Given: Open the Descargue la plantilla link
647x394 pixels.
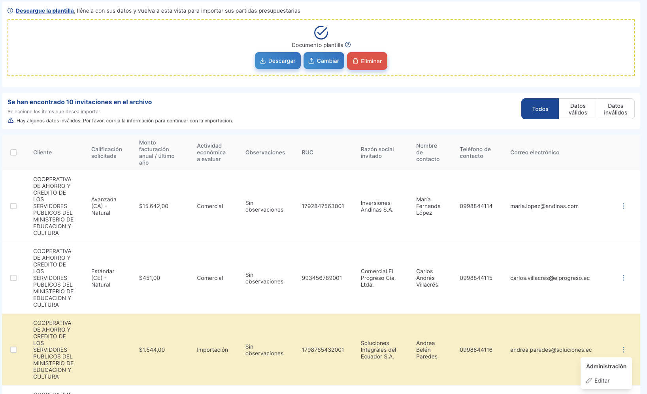Looking at the screenshot, I should tap(45, 11).
